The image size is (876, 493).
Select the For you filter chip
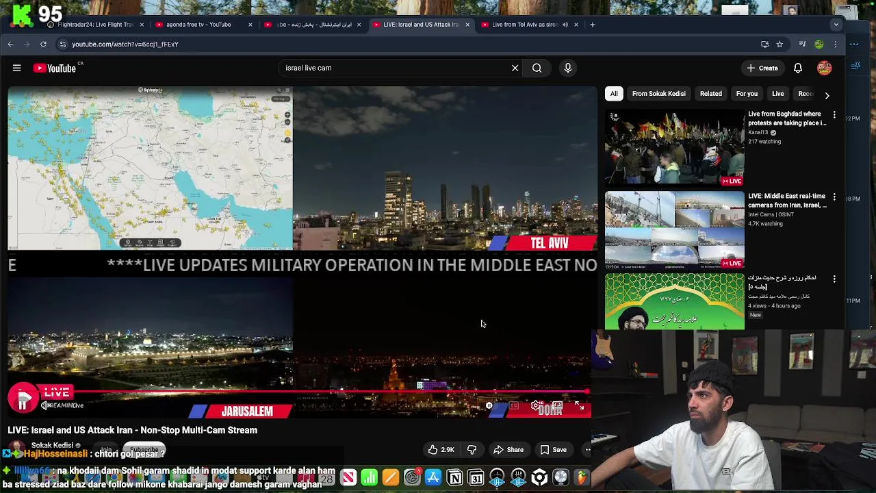(x=747, y=94)
